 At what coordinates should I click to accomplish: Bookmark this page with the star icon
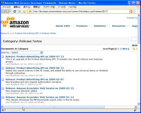pos(135,11)
